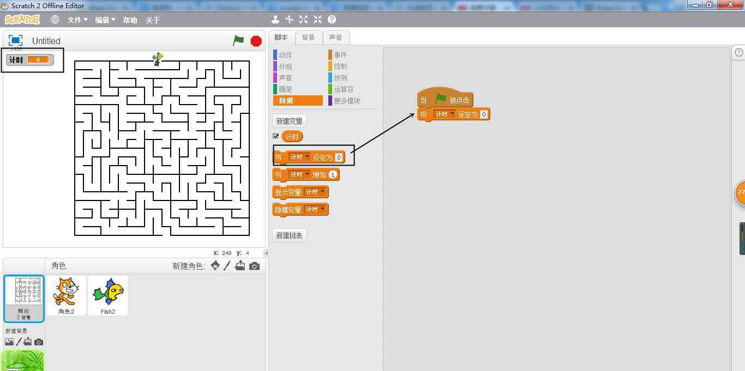Uncheck the 计时 variable checkbox

(x=275, y=136)
